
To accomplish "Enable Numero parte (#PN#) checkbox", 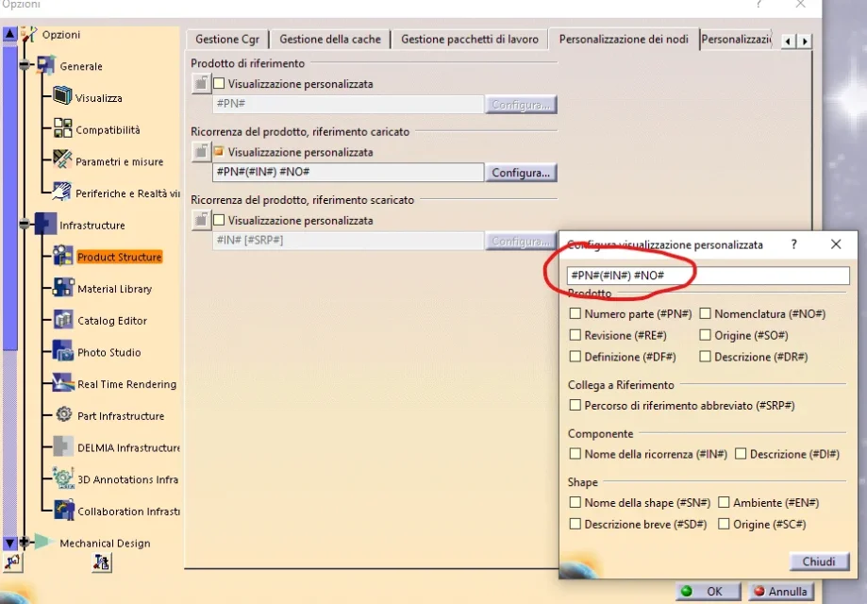I will tap(575, 313).
